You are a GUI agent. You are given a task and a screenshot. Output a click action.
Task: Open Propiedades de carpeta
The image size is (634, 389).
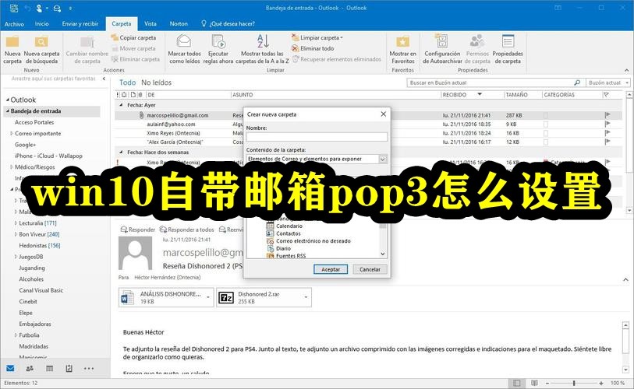click(508, 50)
